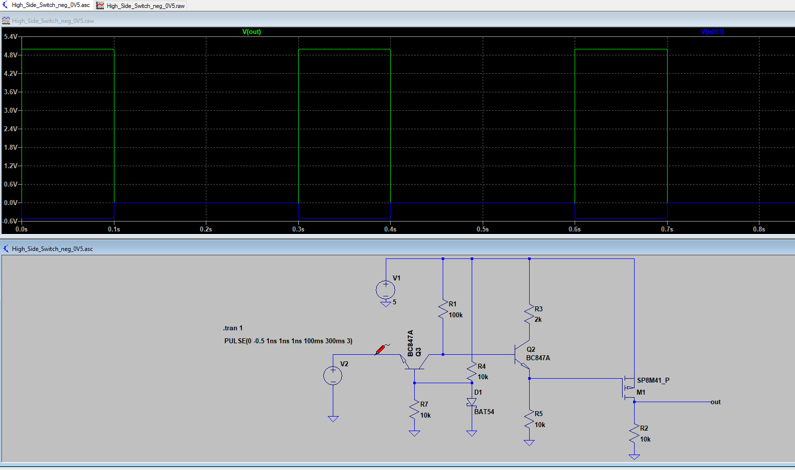Select resistor R1 symbol
Image resolution: width=795 pixels, height=470 pixels.
click(x=443, y=310)
